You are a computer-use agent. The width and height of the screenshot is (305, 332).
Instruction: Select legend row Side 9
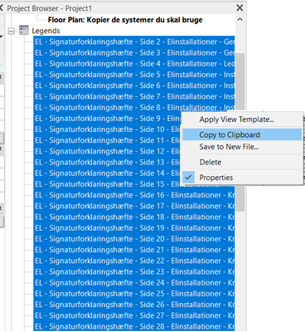[107, 119]
